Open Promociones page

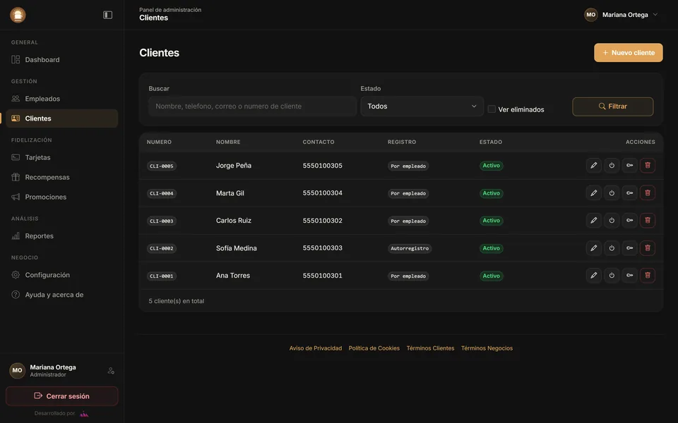pos(62,197)
